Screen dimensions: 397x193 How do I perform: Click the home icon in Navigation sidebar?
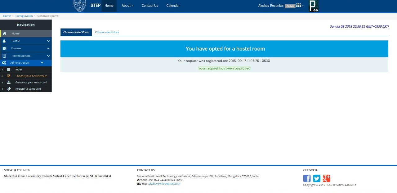tap(4, 34)
